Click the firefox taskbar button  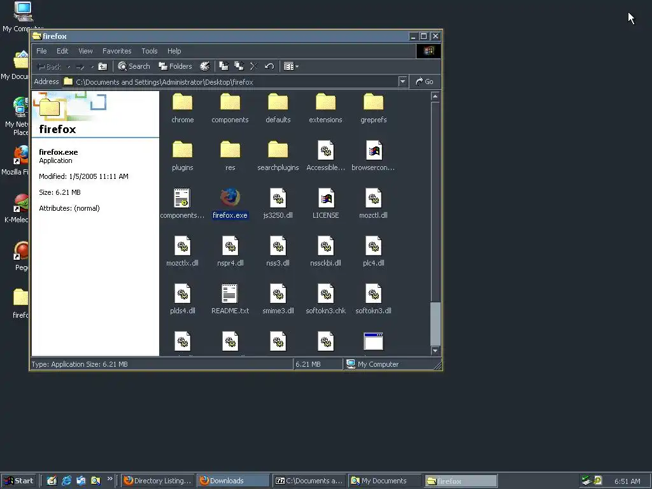(x=461, y=481)
